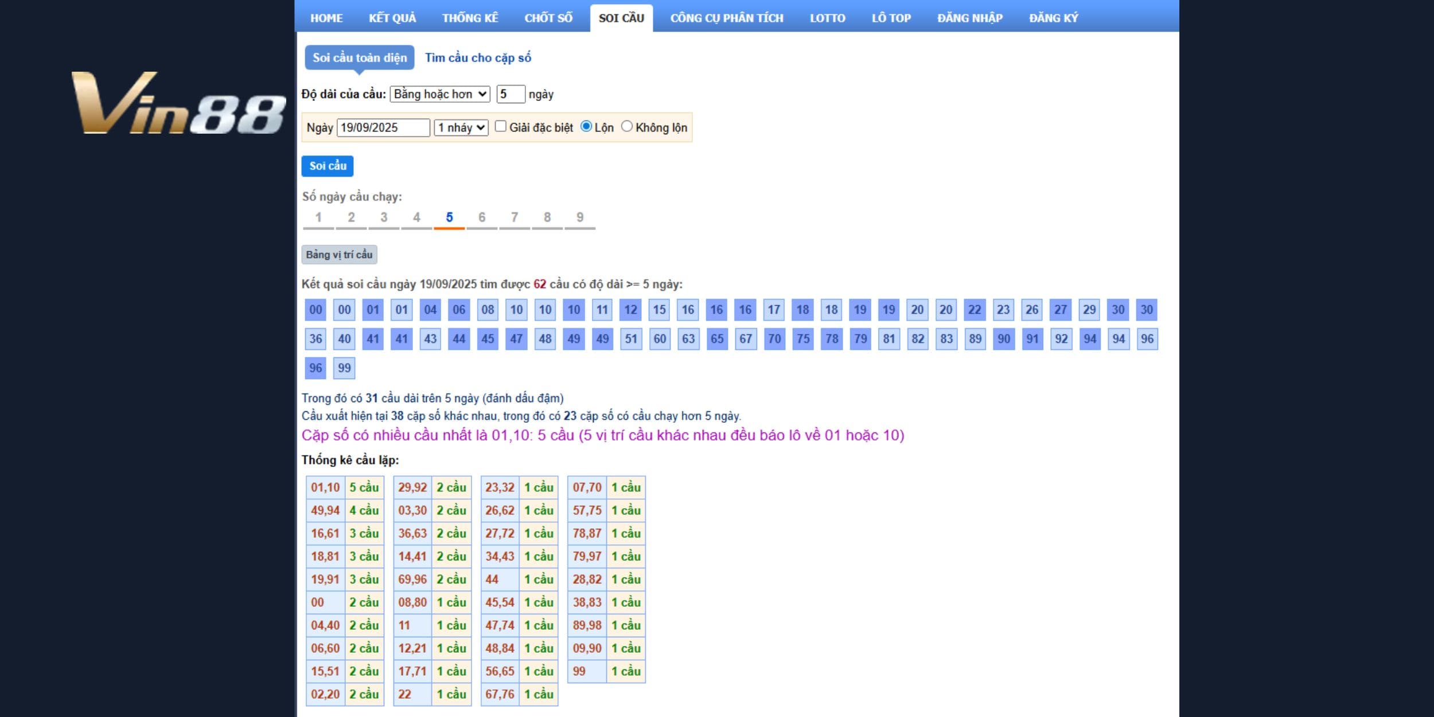Screen dimensions: 1434x717
Task: Select CHỐT SỐ menu item
Action: click(x=548, y=18)
